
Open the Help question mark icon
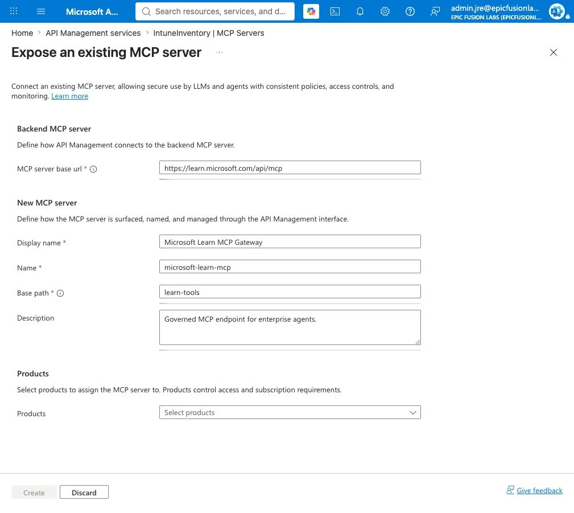click(410, 11)
